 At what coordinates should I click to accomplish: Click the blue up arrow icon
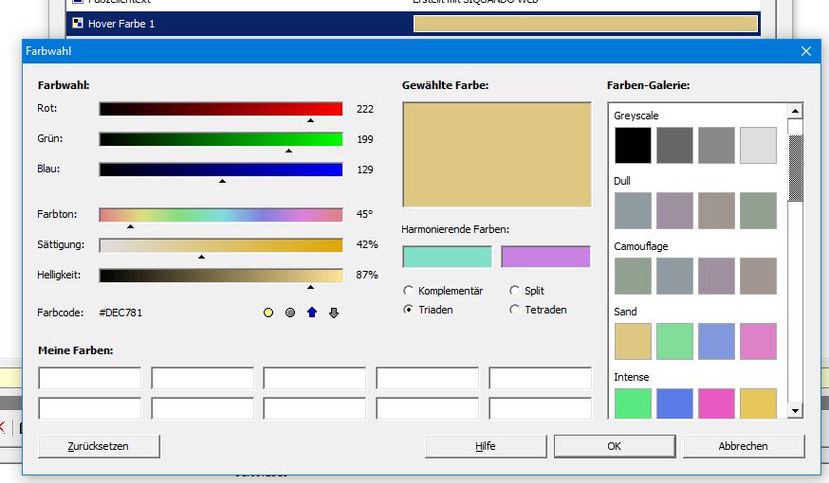click(312, 313)
